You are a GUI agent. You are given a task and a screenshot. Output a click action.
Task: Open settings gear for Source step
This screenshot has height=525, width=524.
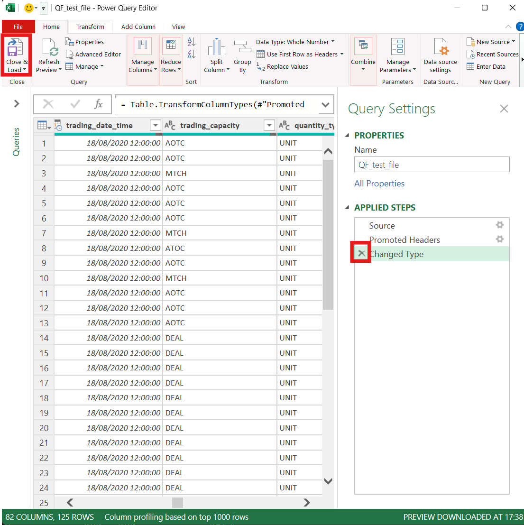pos(499,225)
